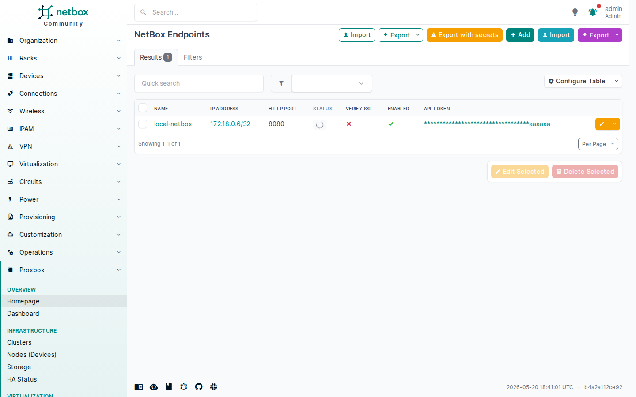Open the API docs notebook icon in footer
This screenshot has height=397, width=636.
[169, 387]
